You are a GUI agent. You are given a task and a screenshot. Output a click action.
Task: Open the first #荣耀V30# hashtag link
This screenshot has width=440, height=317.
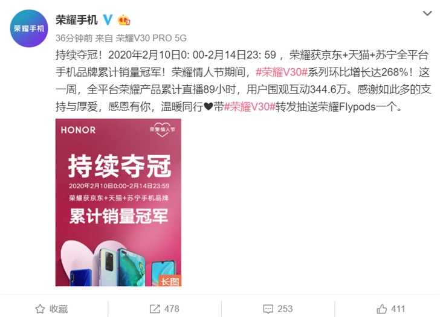[282, 72]
